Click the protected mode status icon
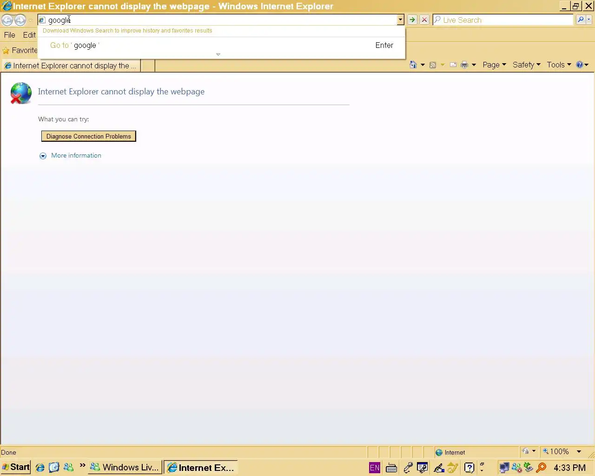 click(526, 451)
